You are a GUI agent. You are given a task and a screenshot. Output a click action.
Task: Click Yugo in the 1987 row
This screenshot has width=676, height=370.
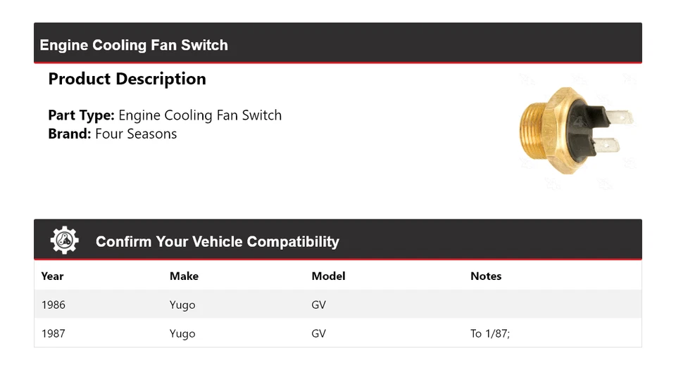[x=182, y=334]
